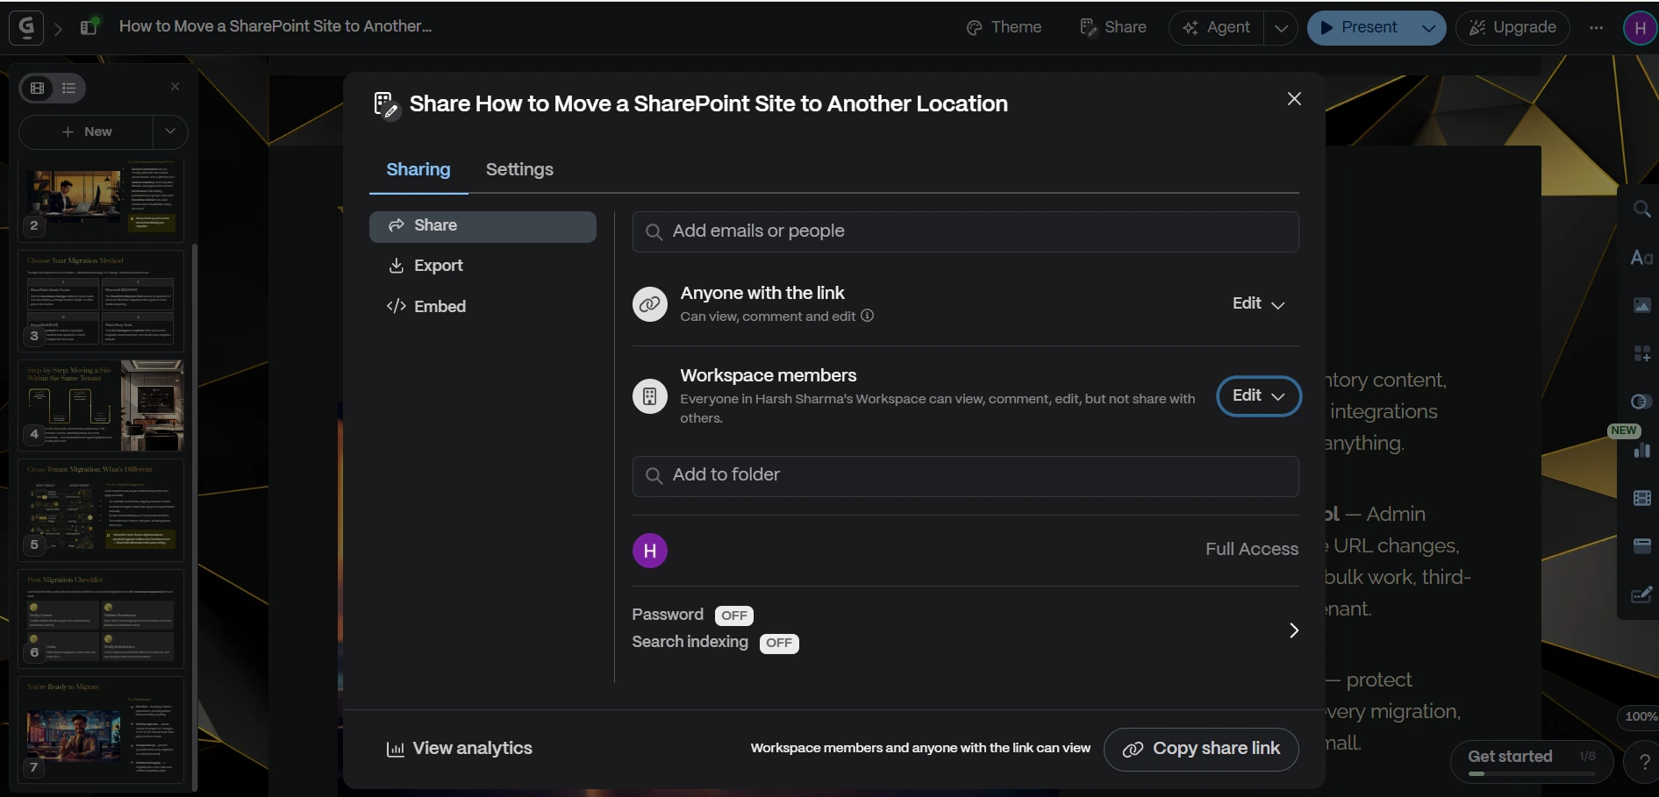The image size is (1659, 797).
Task: Click the Add to folder field
Action: click(x=965, y=476)
